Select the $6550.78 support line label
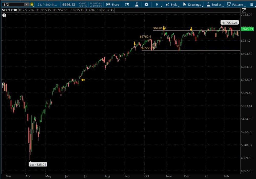Viewport: 256px width, 179px height. (148, 48)
